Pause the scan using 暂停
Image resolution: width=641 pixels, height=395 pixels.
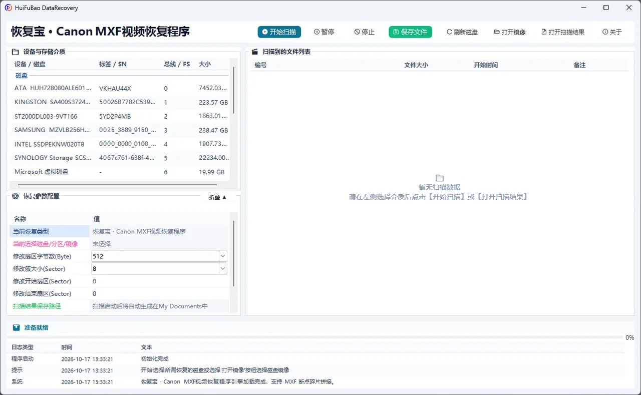324,32
